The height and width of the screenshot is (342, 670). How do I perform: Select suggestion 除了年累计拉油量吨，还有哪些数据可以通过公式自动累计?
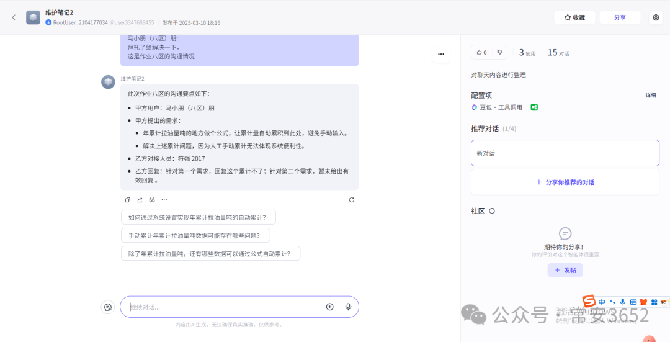click(211, 253)
